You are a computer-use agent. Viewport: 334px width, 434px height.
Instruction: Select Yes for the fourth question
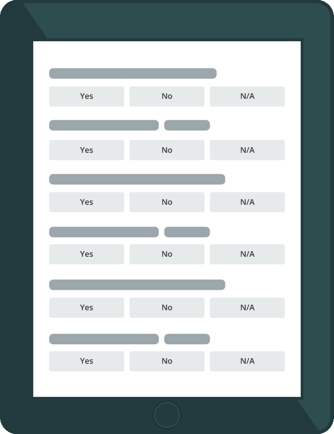point(87,254)
